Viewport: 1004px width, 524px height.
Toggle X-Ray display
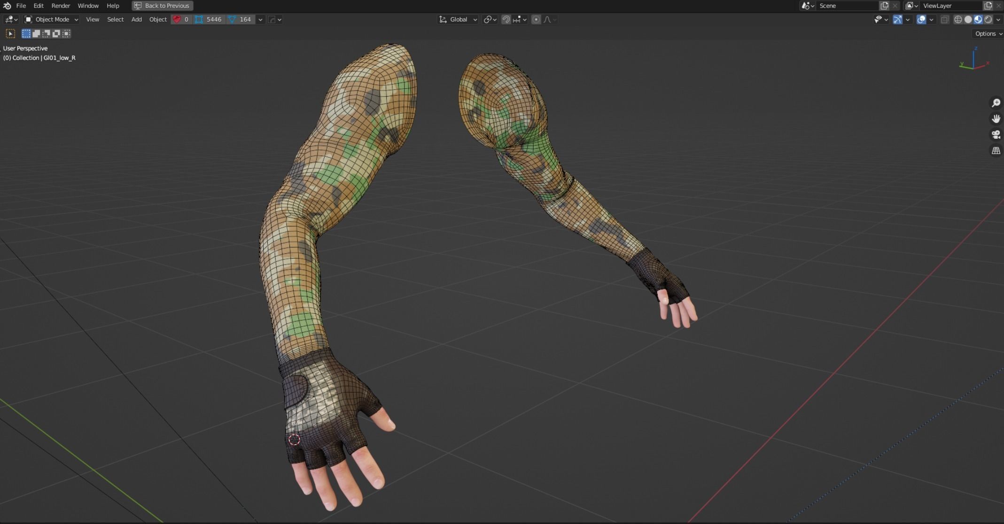point(944,19)
